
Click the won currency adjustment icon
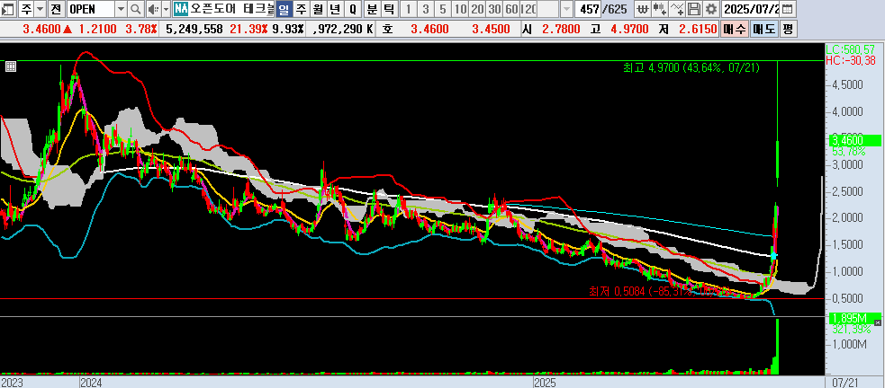point(642,9)
